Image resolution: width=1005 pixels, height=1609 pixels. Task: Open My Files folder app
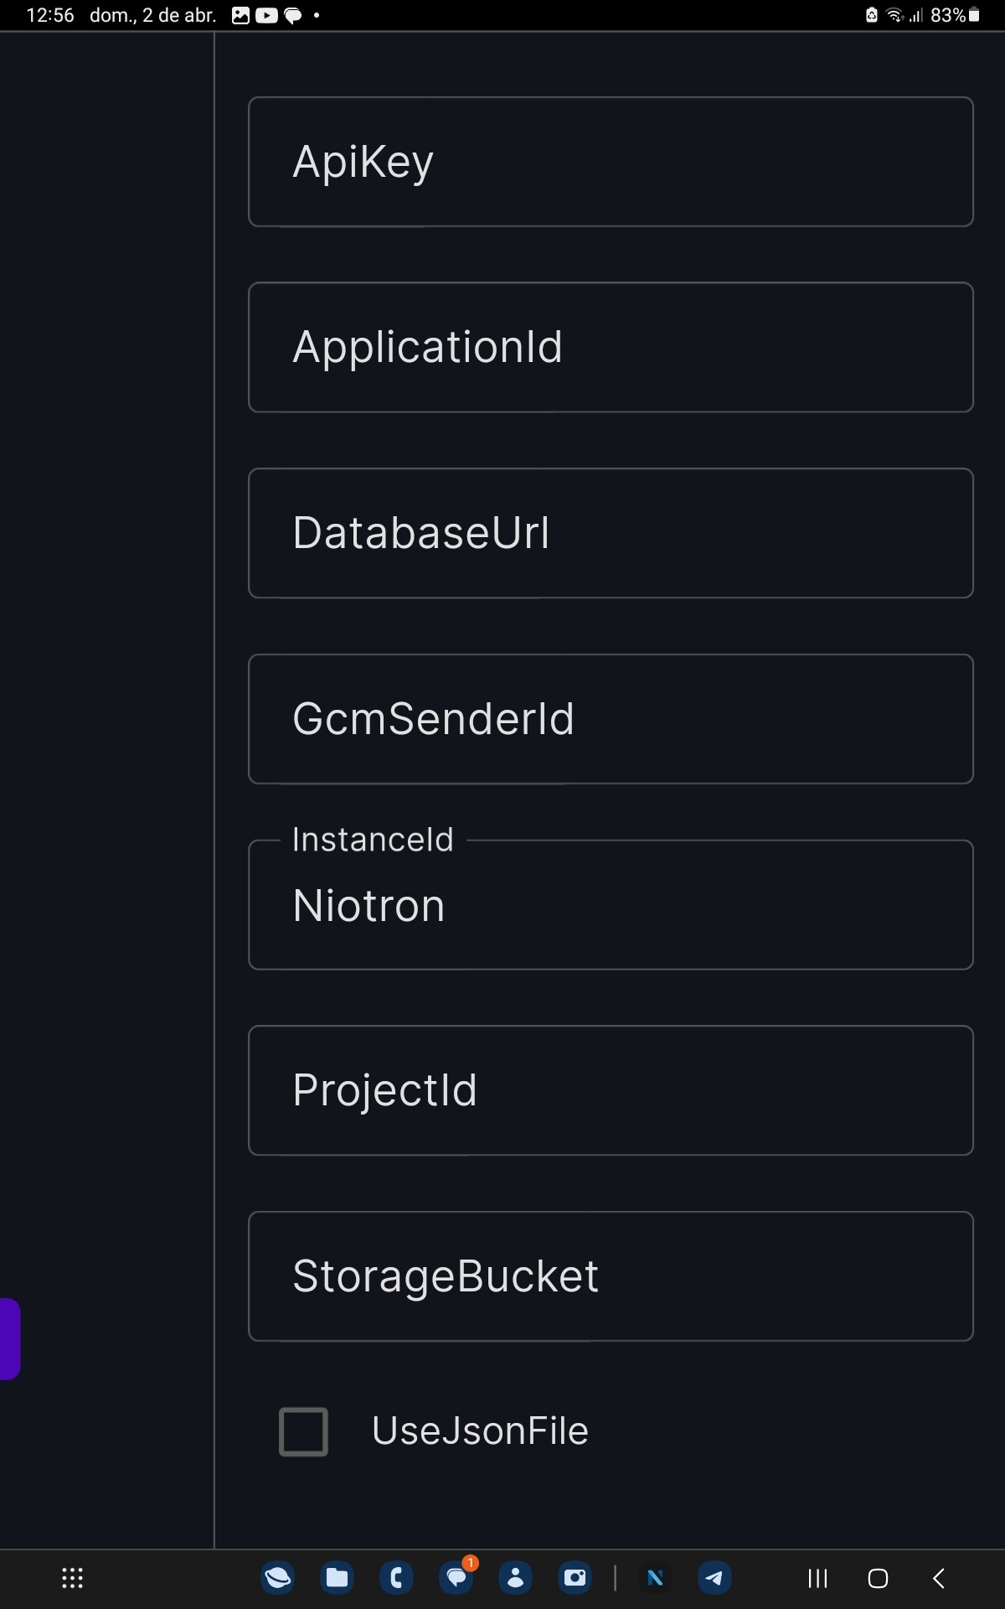coord(338,1578)
